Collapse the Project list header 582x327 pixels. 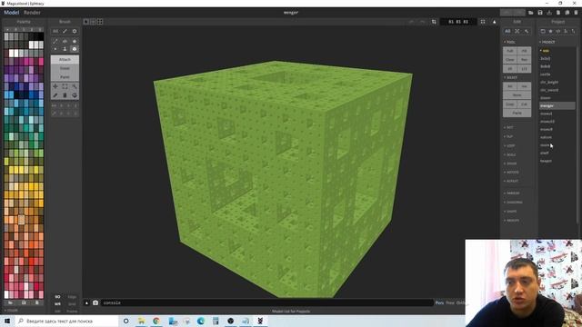click(547, 42)
